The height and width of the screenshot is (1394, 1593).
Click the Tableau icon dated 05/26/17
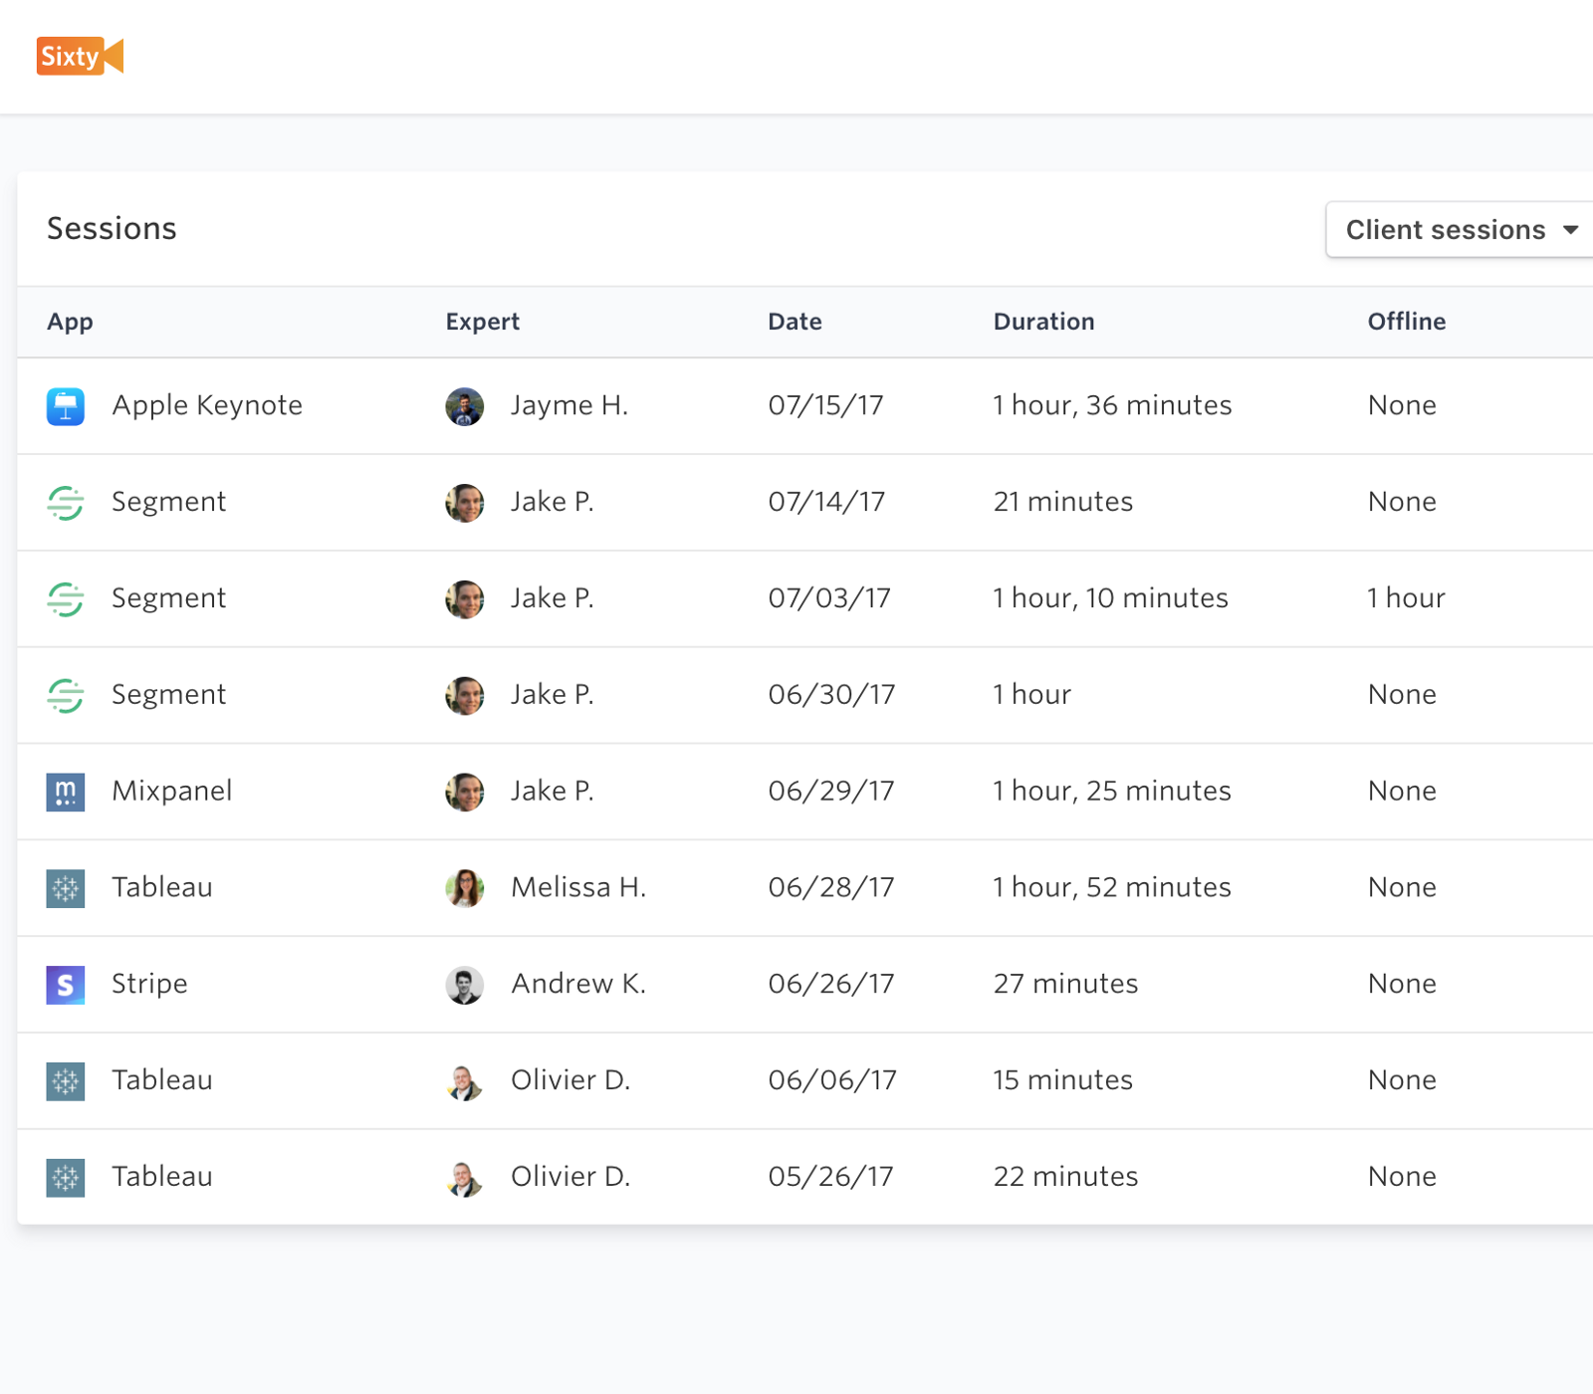66,1178
